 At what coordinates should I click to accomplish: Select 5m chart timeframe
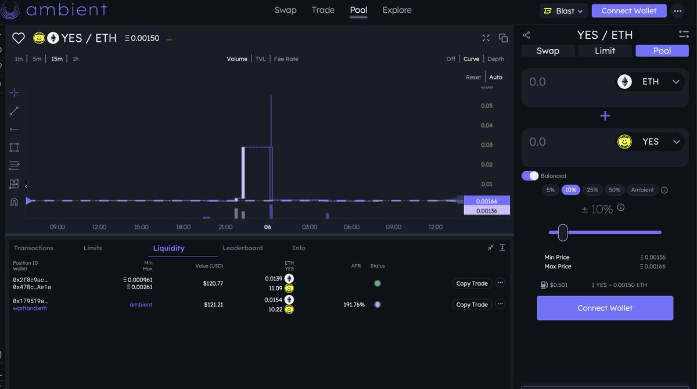coord(37,59)
